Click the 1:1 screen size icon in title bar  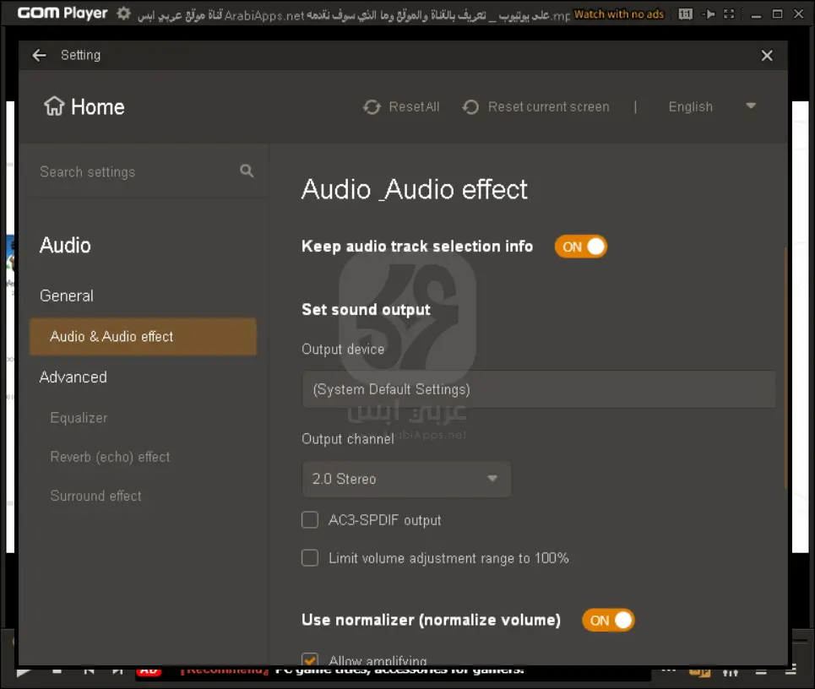pyautogui.click(x=685, y=14)
